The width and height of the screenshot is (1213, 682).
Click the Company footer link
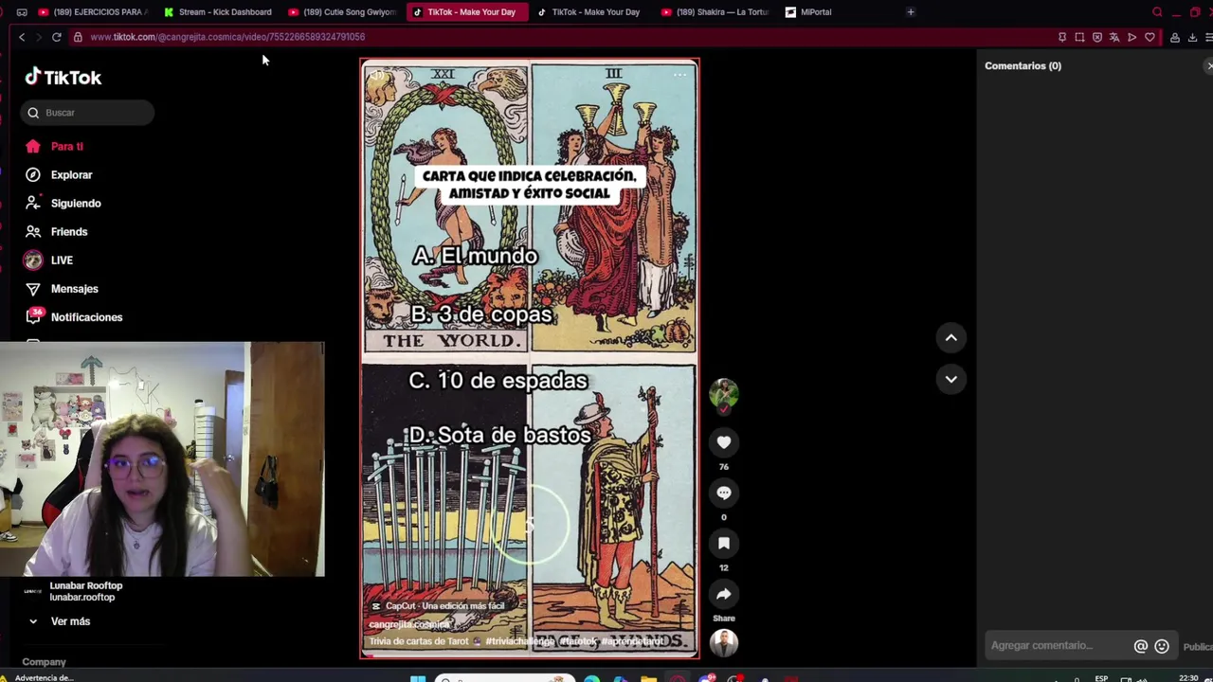point(44,662)
